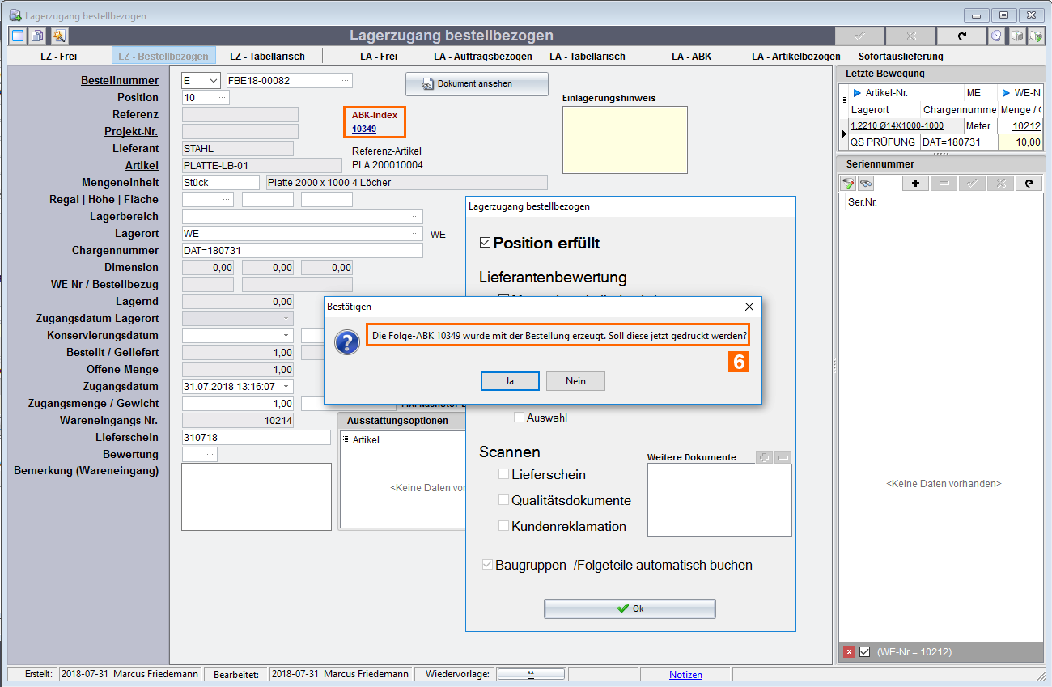This screenshot has width=1052, height=687.
Task: Open the Lagerbereich lookup ellipsis button
Action: [x=416, y=217]
